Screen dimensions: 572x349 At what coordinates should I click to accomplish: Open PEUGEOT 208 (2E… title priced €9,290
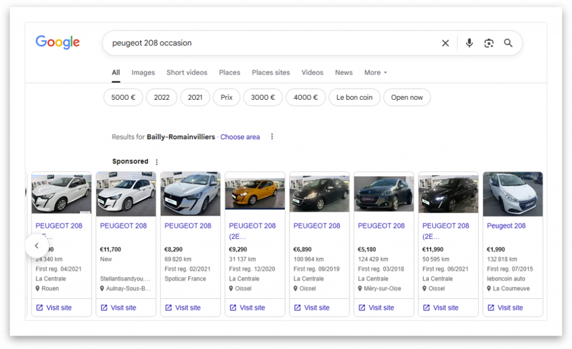[252, 231]
